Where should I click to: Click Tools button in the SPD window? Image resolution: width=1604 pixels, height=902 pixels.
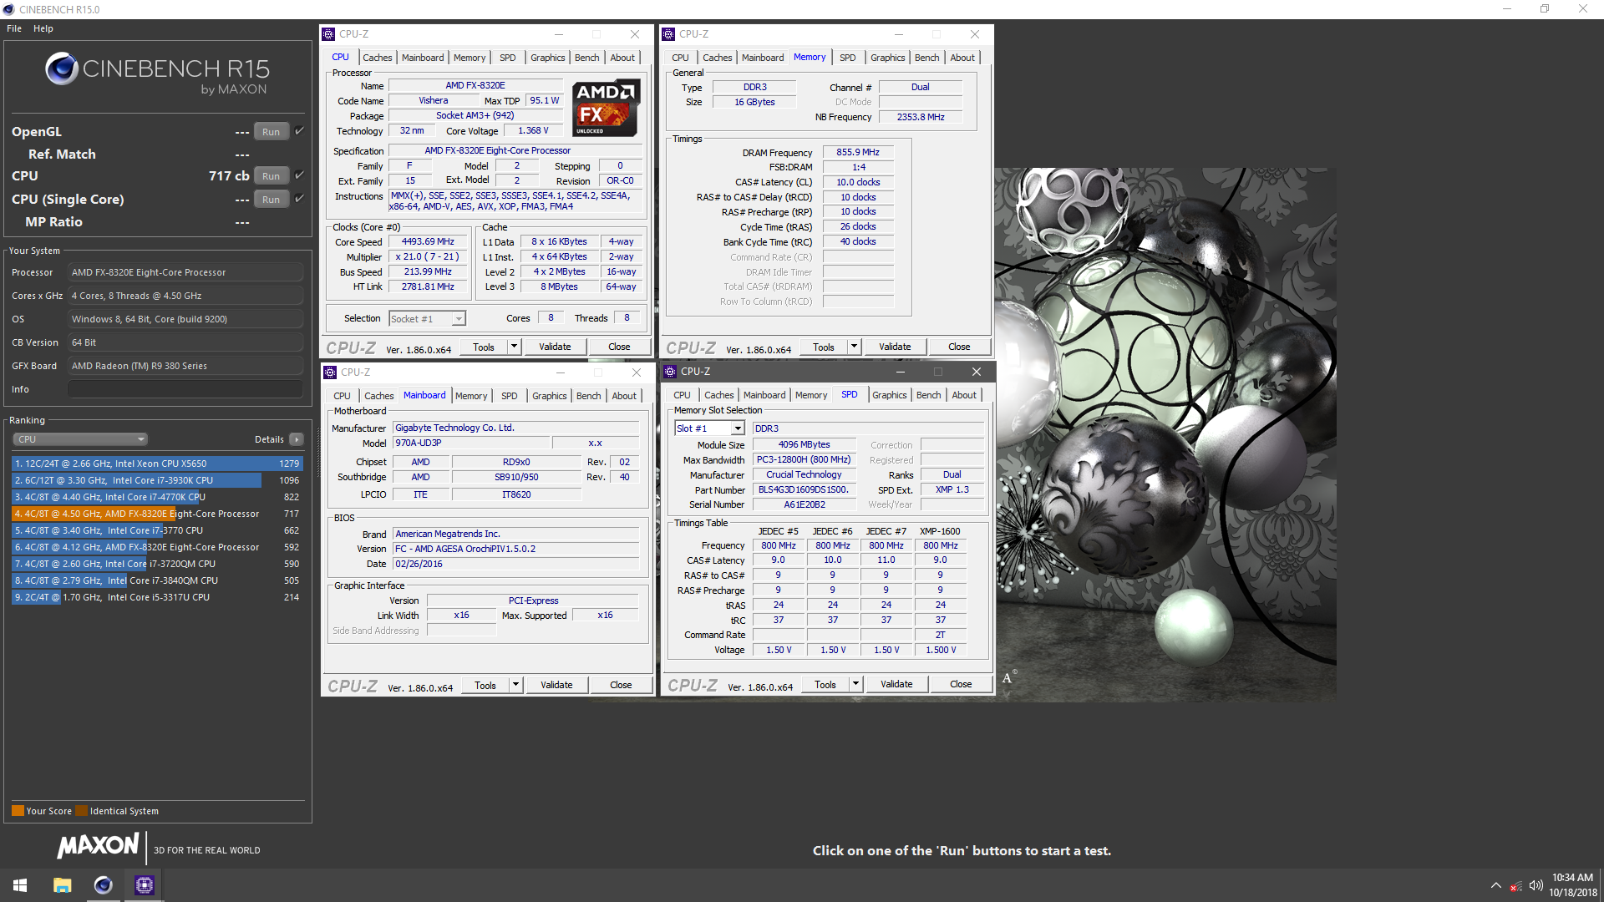[825, 684]
